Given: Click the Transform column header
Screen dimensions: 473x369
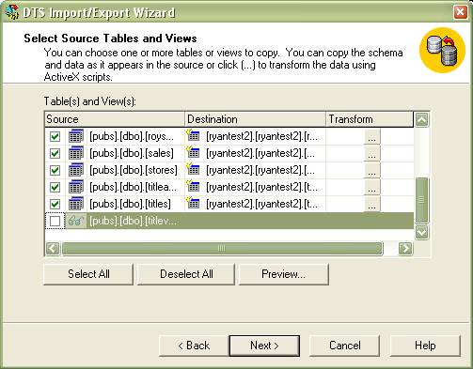Looking at the screenshot, I should [x=370, y=119].
